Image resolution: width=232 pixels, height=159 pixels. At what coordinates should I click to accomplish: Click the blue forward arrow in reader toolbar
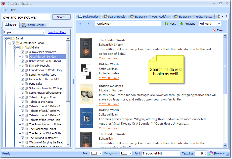point(88,24)
